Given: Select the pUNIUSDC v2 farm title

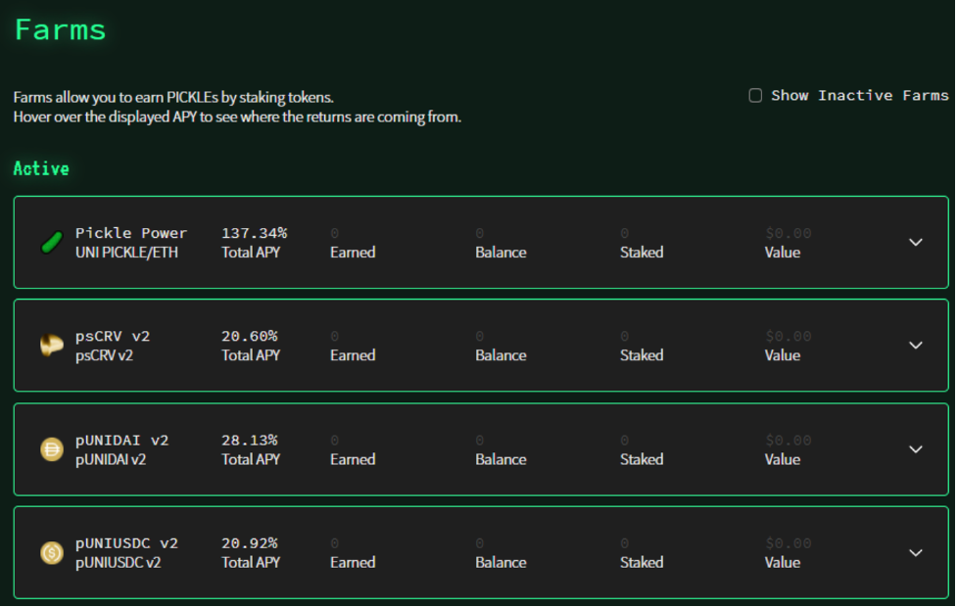Looking at the screenshot, I should pos(126,543).
